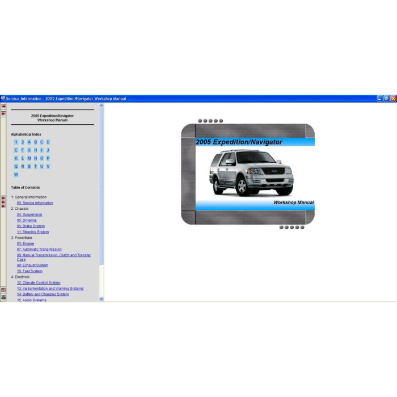This screenshot has width=397, height=397.
Task: Open alphabetical index letter W
Action: (x=16, y=175)
